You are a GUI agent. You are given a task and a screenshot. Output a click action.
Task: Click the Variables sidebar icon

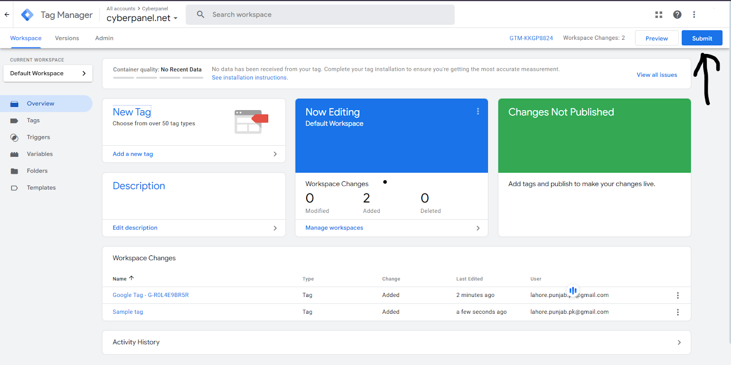click(x=14, y=154)
